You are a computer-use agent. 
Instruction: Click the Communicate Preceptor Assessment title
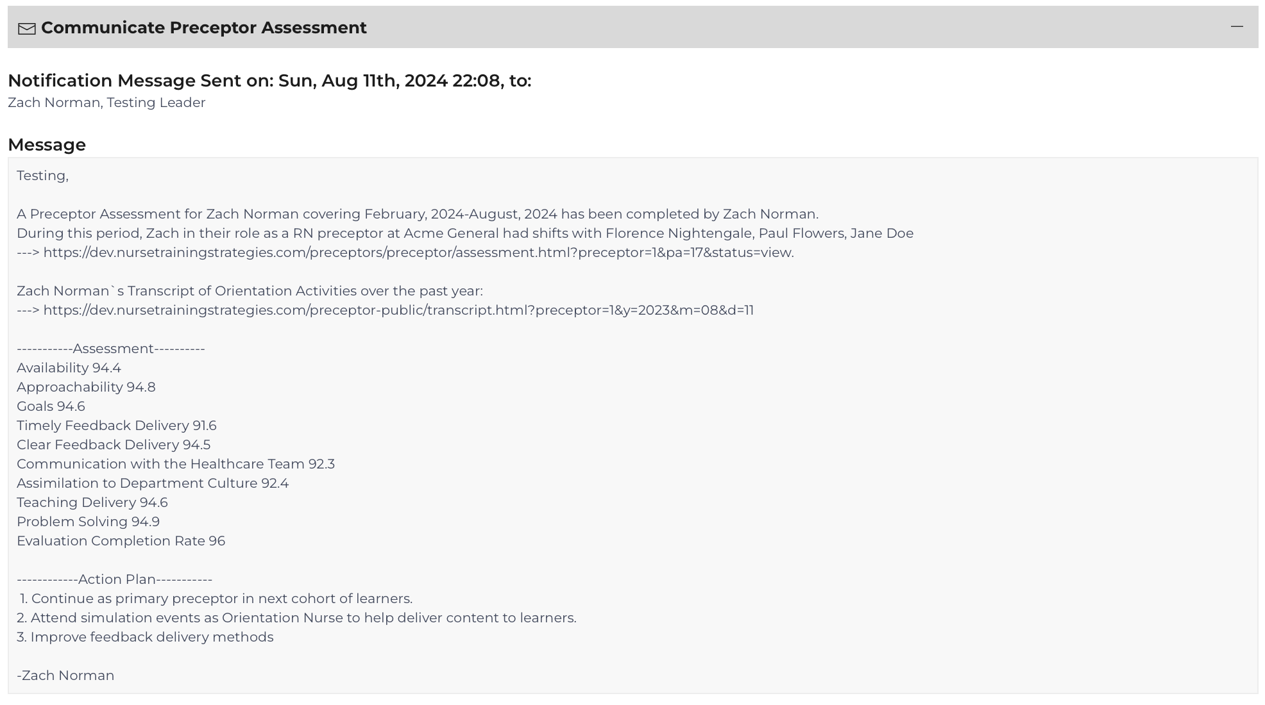coord(204,28)
